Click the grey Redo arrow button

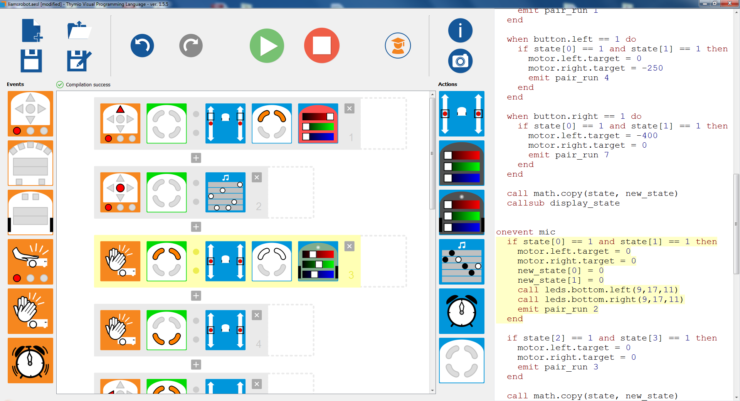[191, 45]
